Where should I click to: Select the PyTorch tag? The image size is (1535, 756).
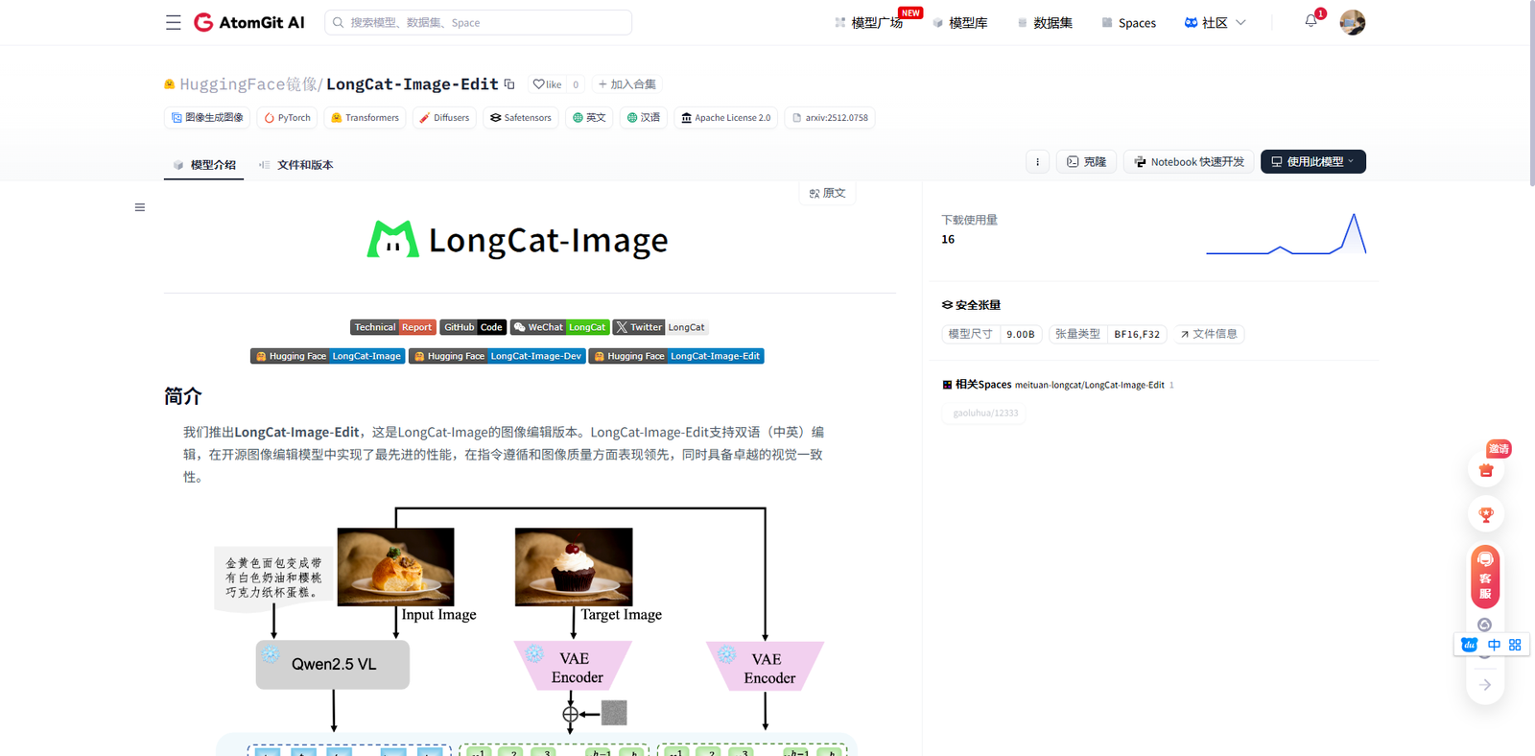[287, 118]
